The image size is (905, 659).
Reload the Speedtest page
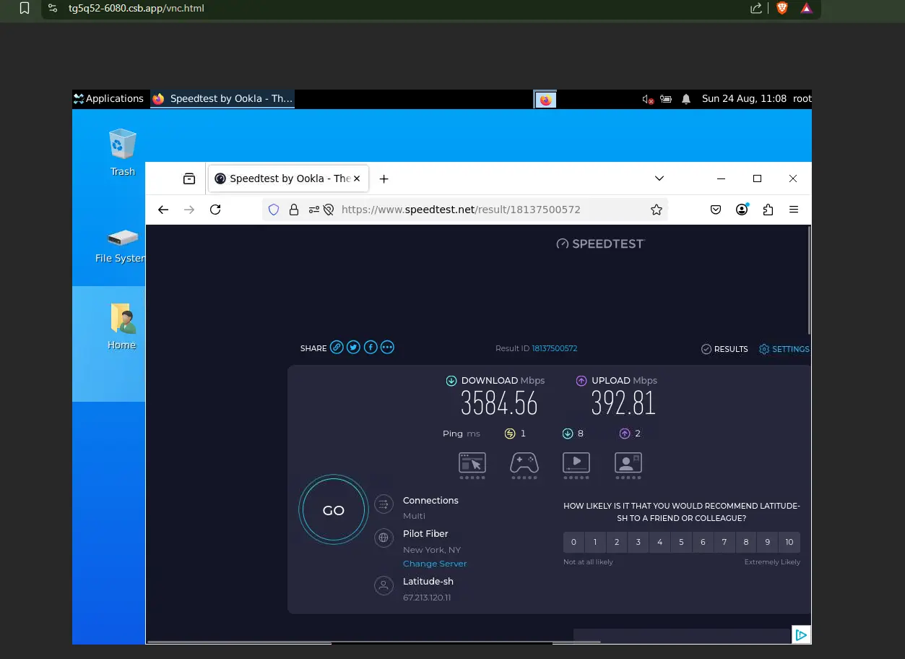click(x=215, y=210)
